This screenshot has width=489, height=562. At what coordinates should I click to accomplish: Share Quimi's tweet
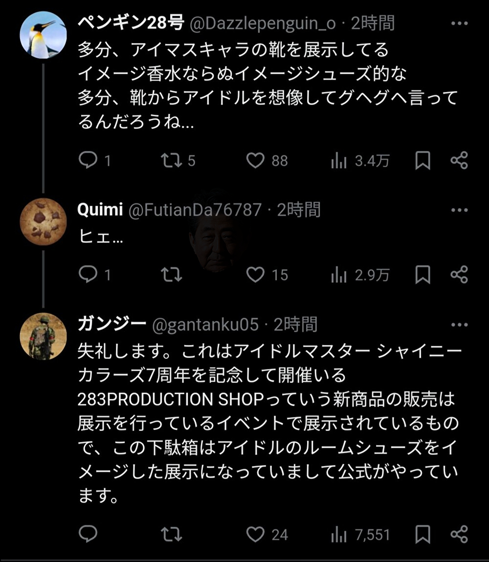tap(459, 275)
